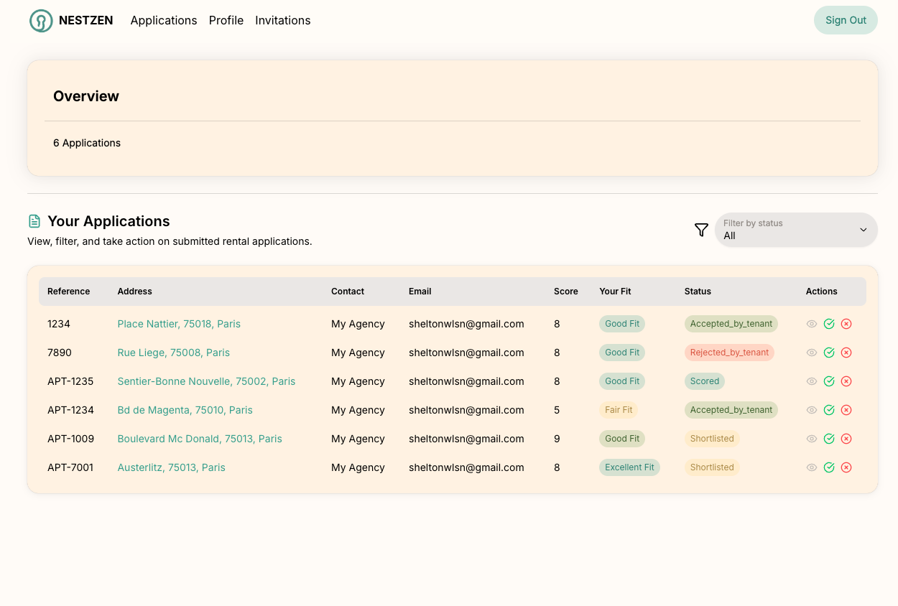Open the Invitations nav item
This screenshot has width=898, height=606.
(x=283, y=21)
